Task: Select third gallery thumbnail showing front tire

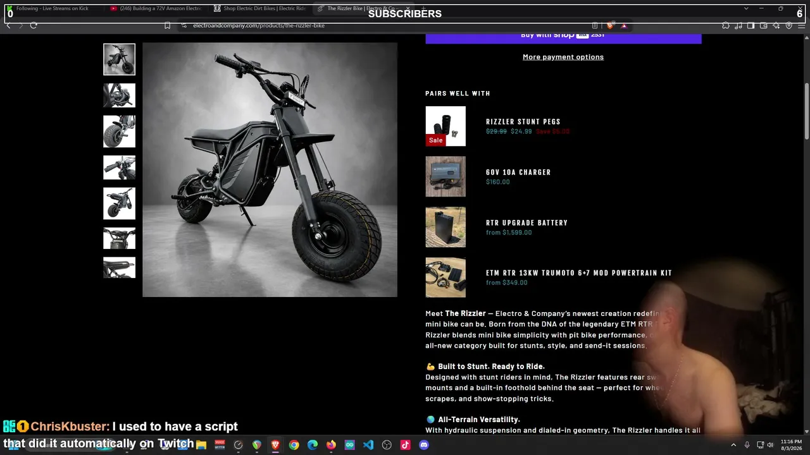Action: pos(120,131)
